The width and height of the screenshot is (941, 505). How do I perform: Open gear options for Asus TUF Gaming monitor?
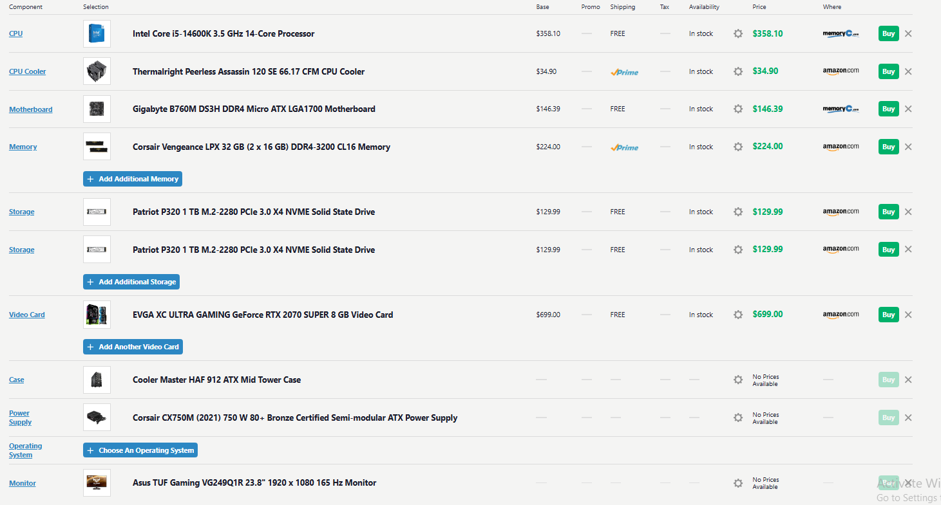coord(738,483)
